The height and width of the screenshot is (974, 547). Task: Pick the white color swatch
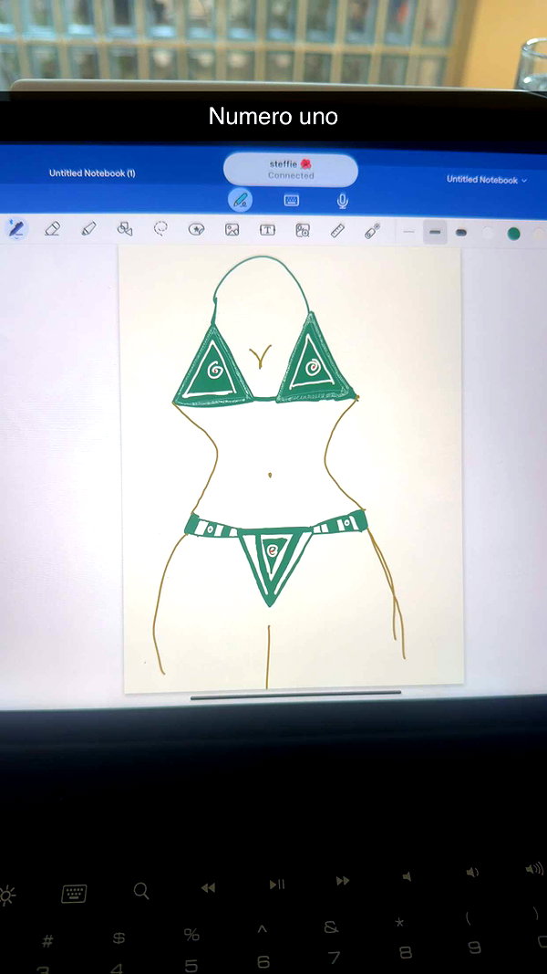tap(489, 233)
